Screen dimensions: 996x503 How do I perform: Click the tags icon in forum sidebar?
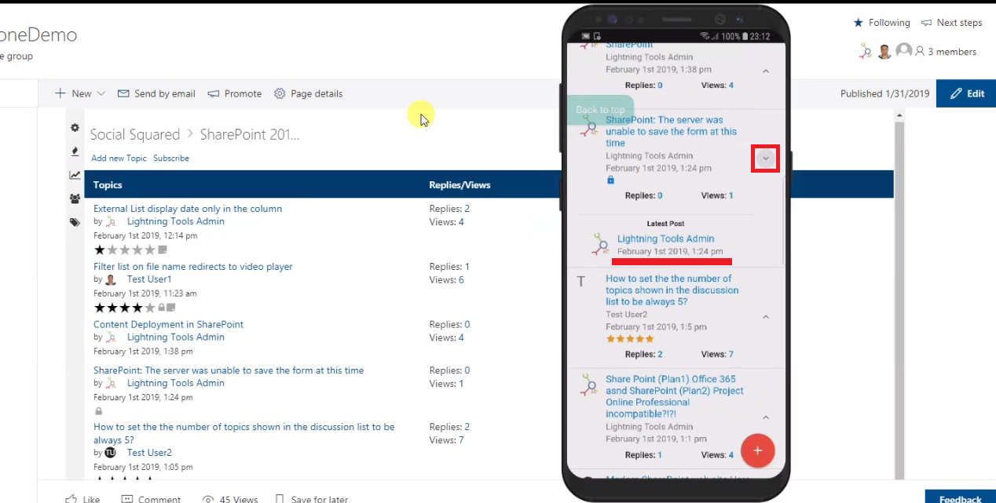75,222
